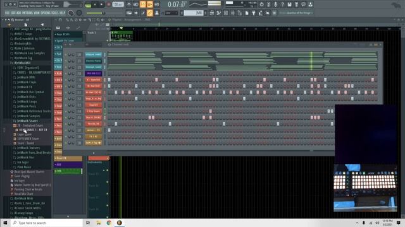405x227 pixels.
Task: Click the help question mark icon
Action: [282, 4]
